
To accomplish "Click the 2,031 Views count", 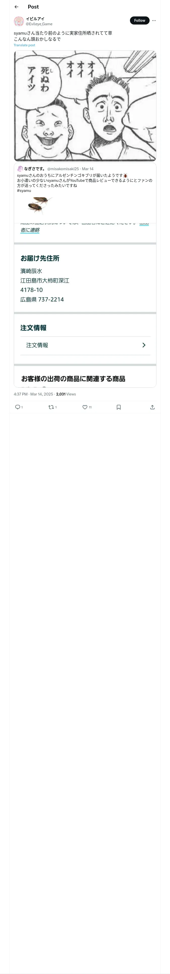I will coord(66,394).
